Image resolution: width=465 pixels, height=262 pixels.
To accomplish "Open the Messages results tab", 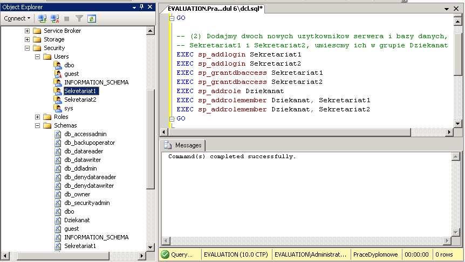I will click(x=183, y=145).
